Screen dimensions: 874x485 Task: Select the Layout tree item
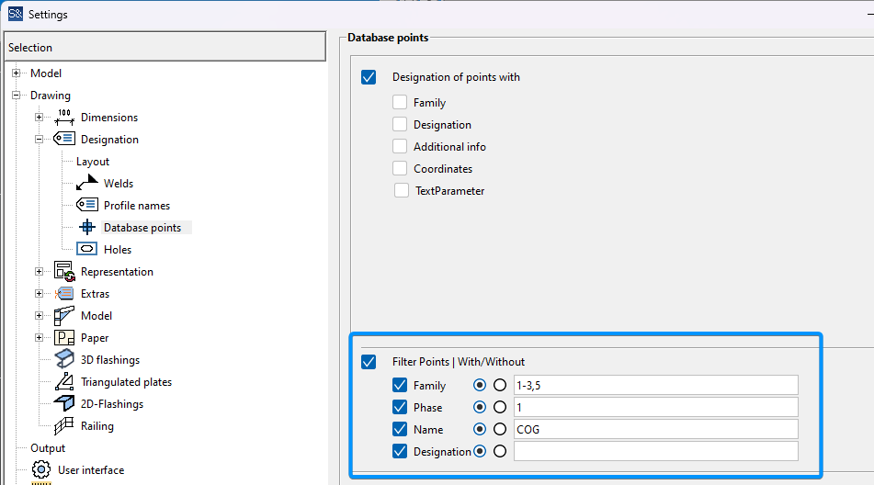tap(93, 162)
